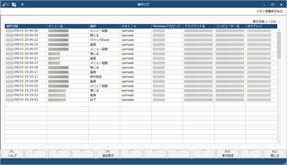Screen dimensions: 287x165
Task: Select the row dated 09/15 20:44:17
Action: pyautogui.click(x=141, y=63)
